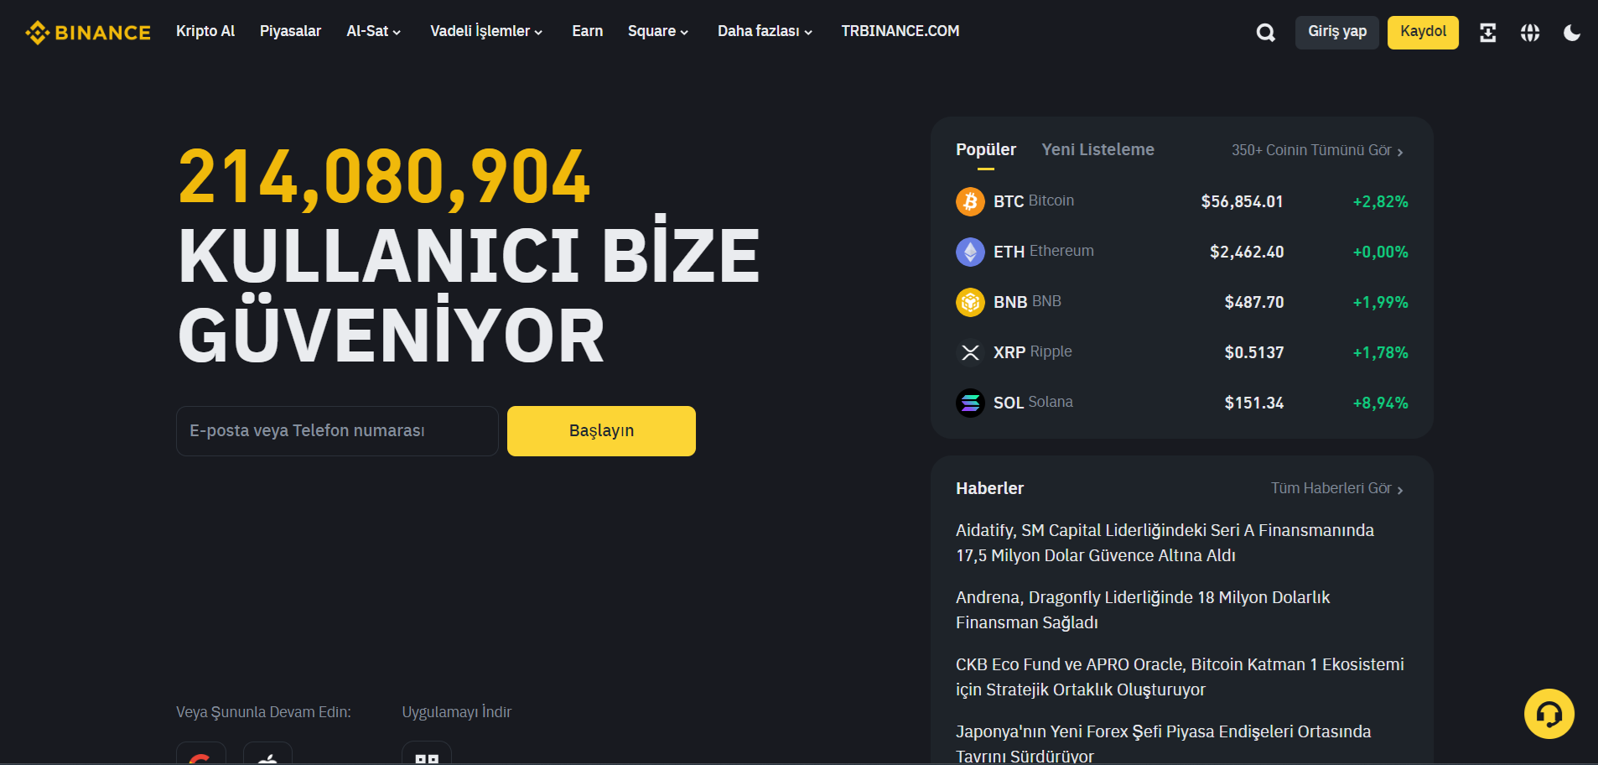Select the Piyasalar menu item
Image resolution: width=1598 pixels, height=765 pixels.
[x=290, y=31]
